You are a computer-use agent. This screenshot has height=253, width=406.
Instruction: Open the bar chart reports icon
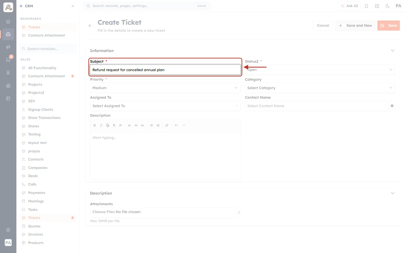[x=8, y=85]
